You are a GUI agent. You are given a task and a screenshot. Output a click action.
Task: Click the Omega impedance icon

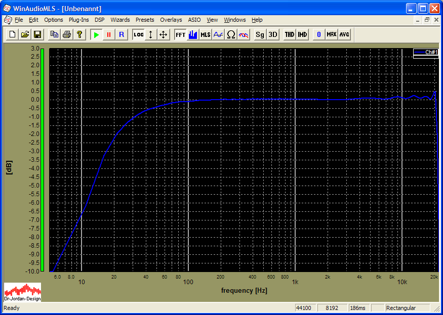[x=231, y=34]
